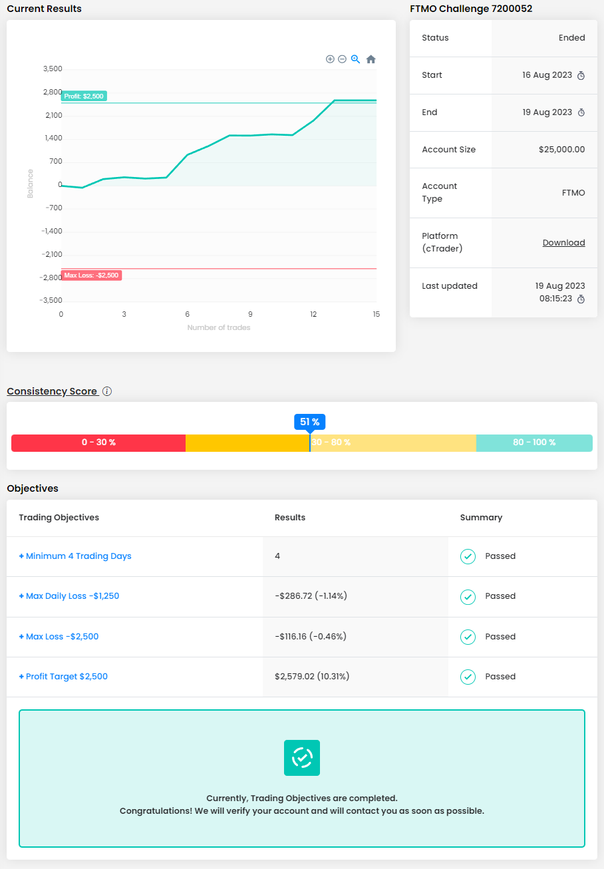
Task: Click Passed checkmark for Max Loss -$2,500
Action: (468, 637)
